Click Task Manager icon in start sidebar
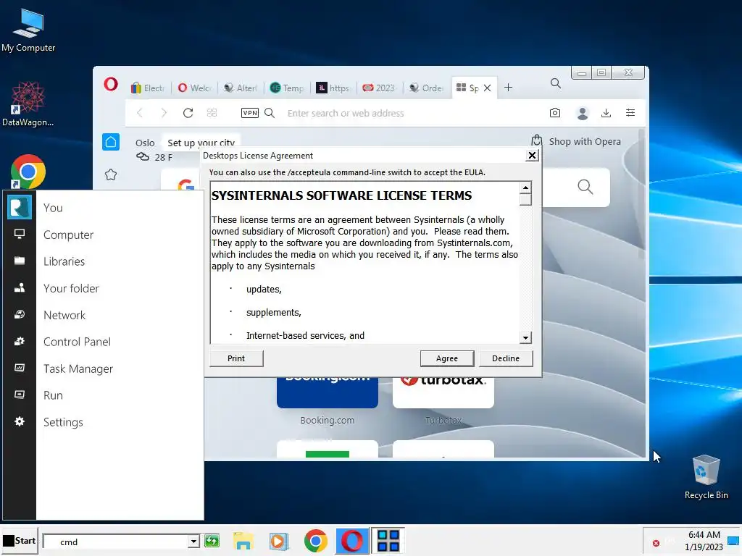742x556 pixels. coord(20,368)
